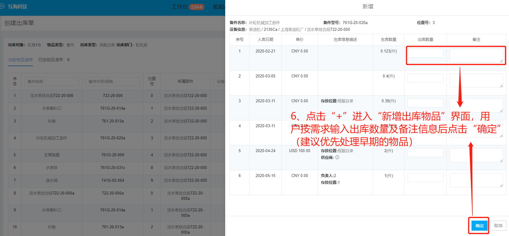Click the 支撑垫圈 cell
Viewport: 509px width, 236px height.
tap(52, 155)
